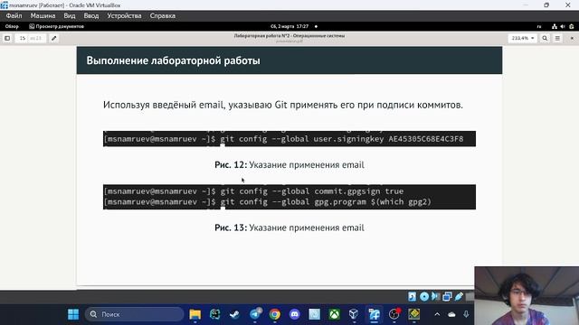
Task: Open Xbox app from the taskbar
Action: [x=334, y=314]
